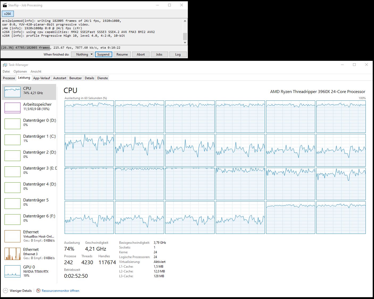374x299 pixels.
Task: Click the AMD Ryzen Threadripper 3960X processor name
Action: pos(318,92)
